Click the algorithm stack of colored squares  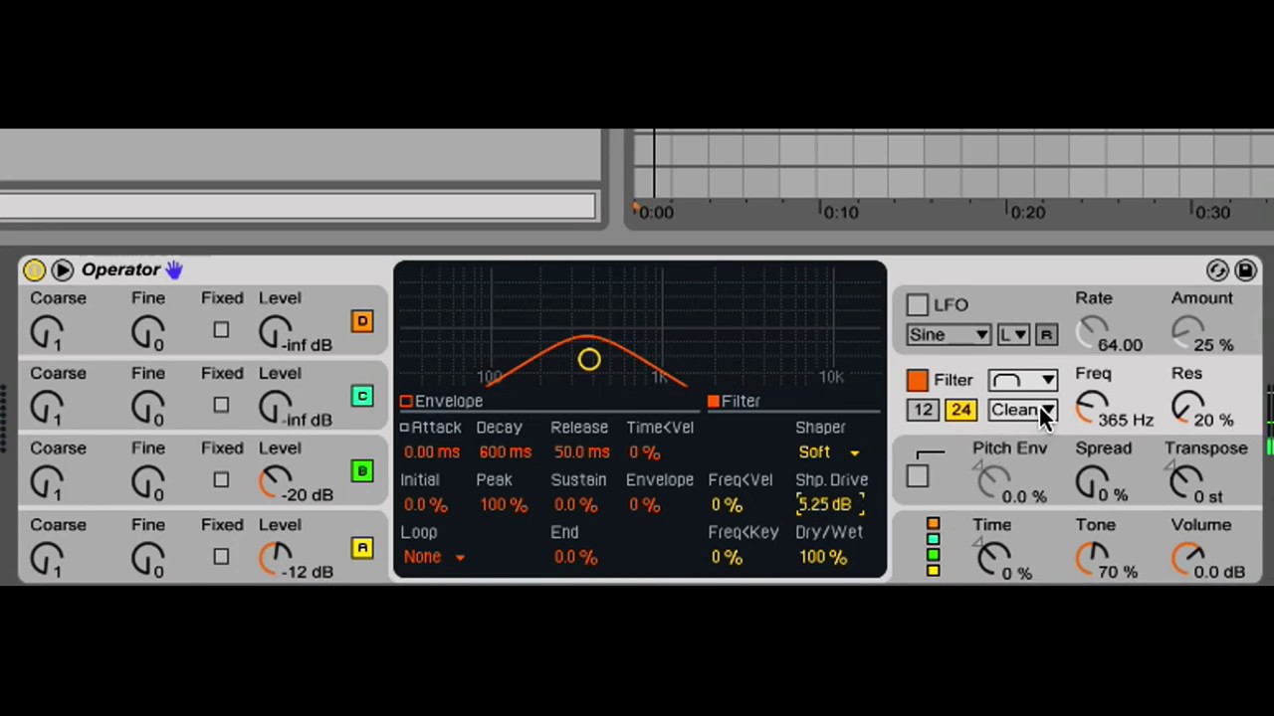click(933, 547)
